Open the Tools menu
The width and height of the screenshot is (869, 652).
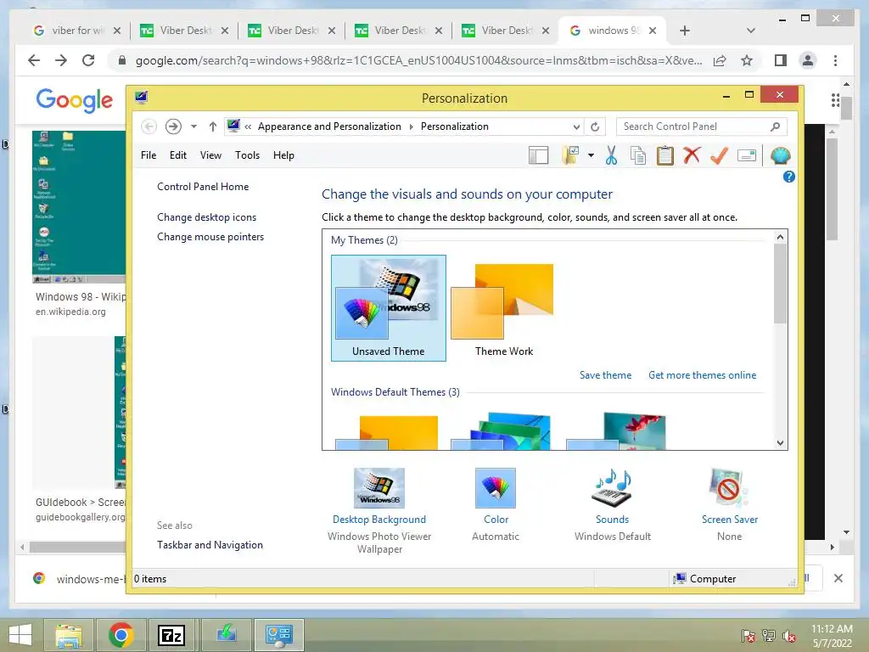(x=247, y=156)
